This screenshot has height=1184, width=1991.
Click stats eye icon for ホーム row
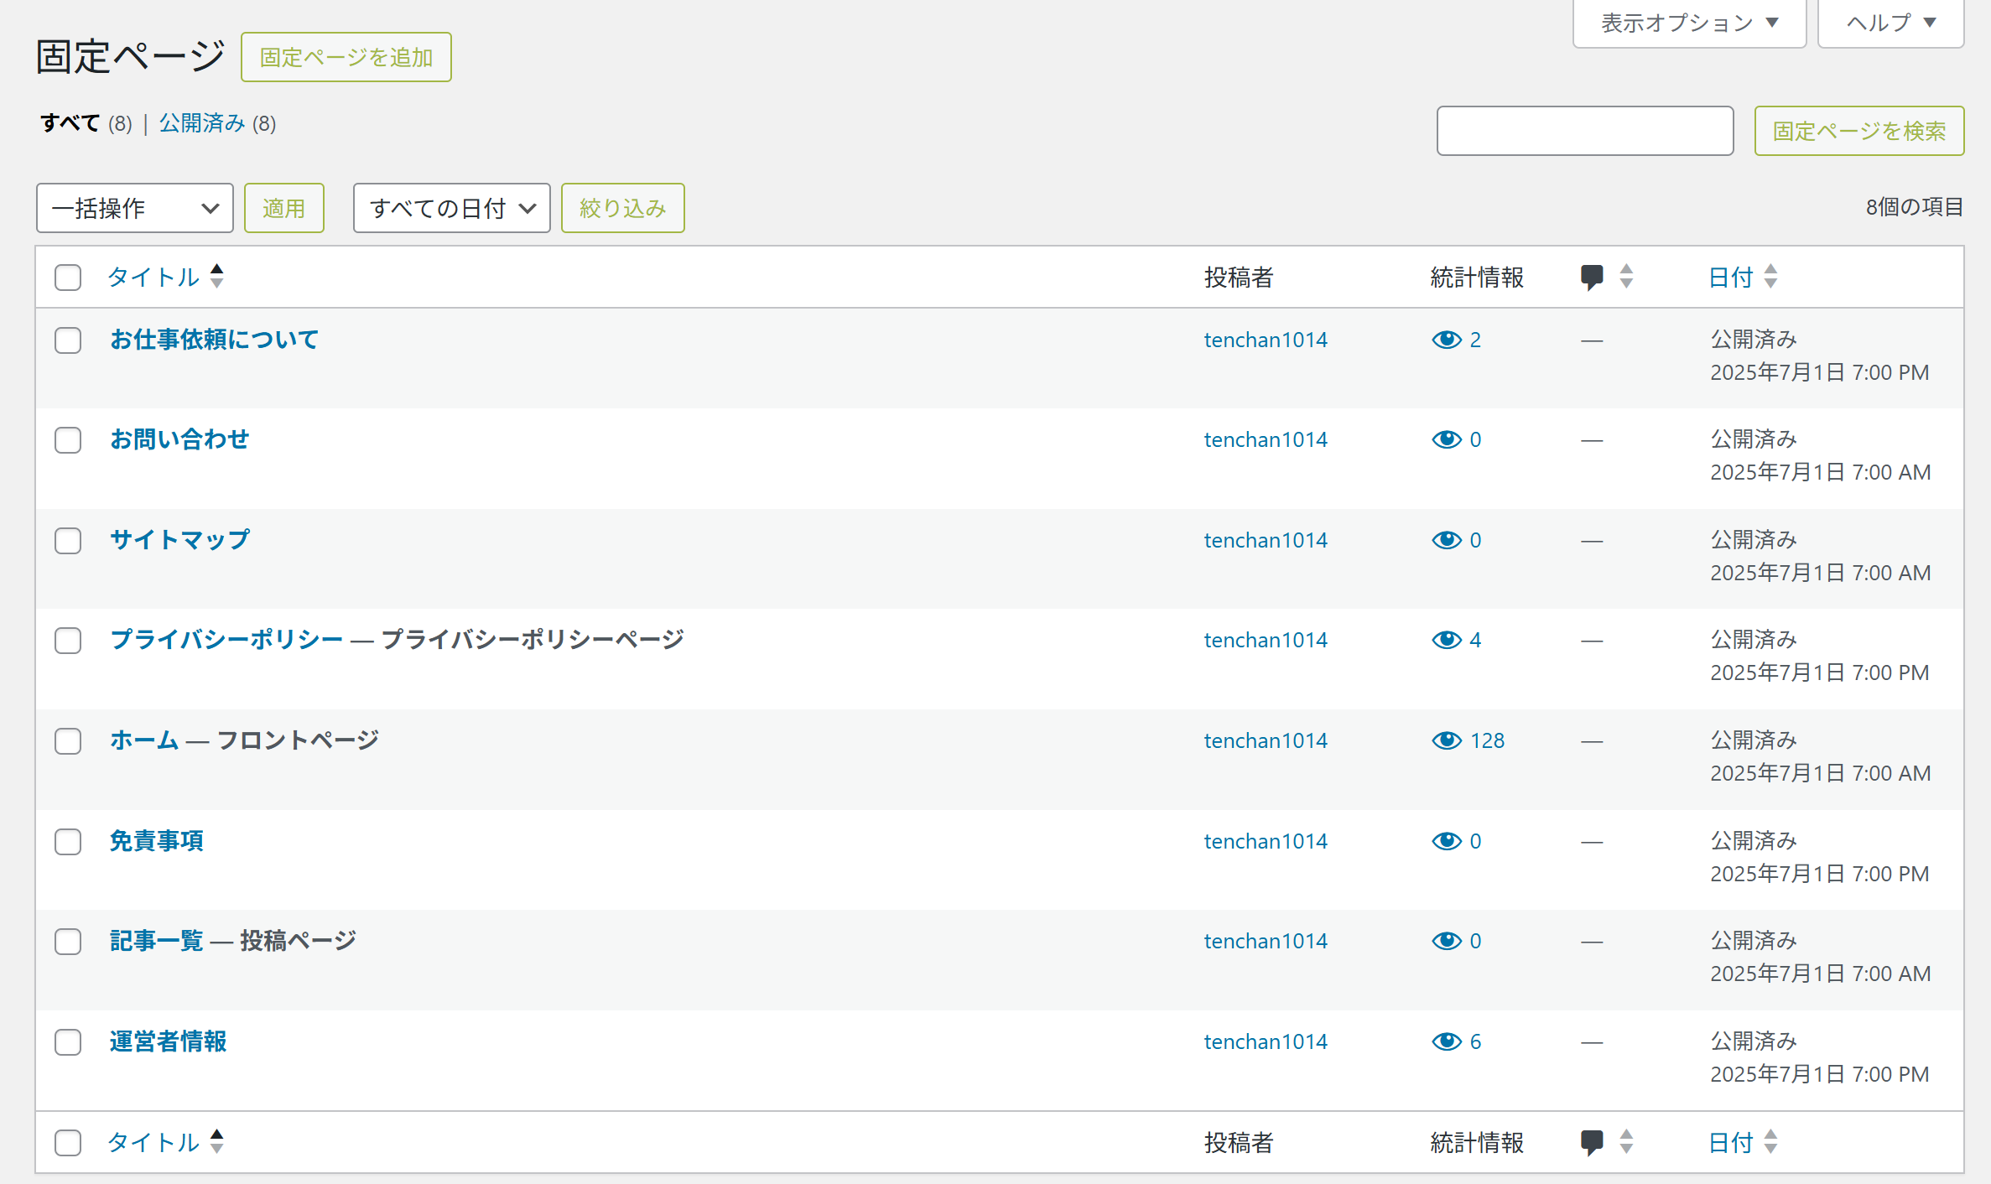pyautogui.click(x=1446, y=740)
